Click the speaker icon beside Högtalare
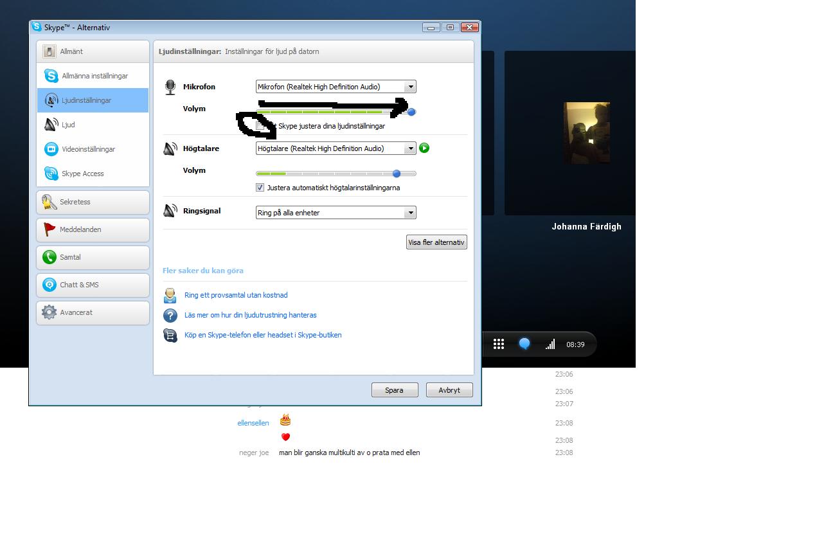833x547 pixels. (170, 148)
